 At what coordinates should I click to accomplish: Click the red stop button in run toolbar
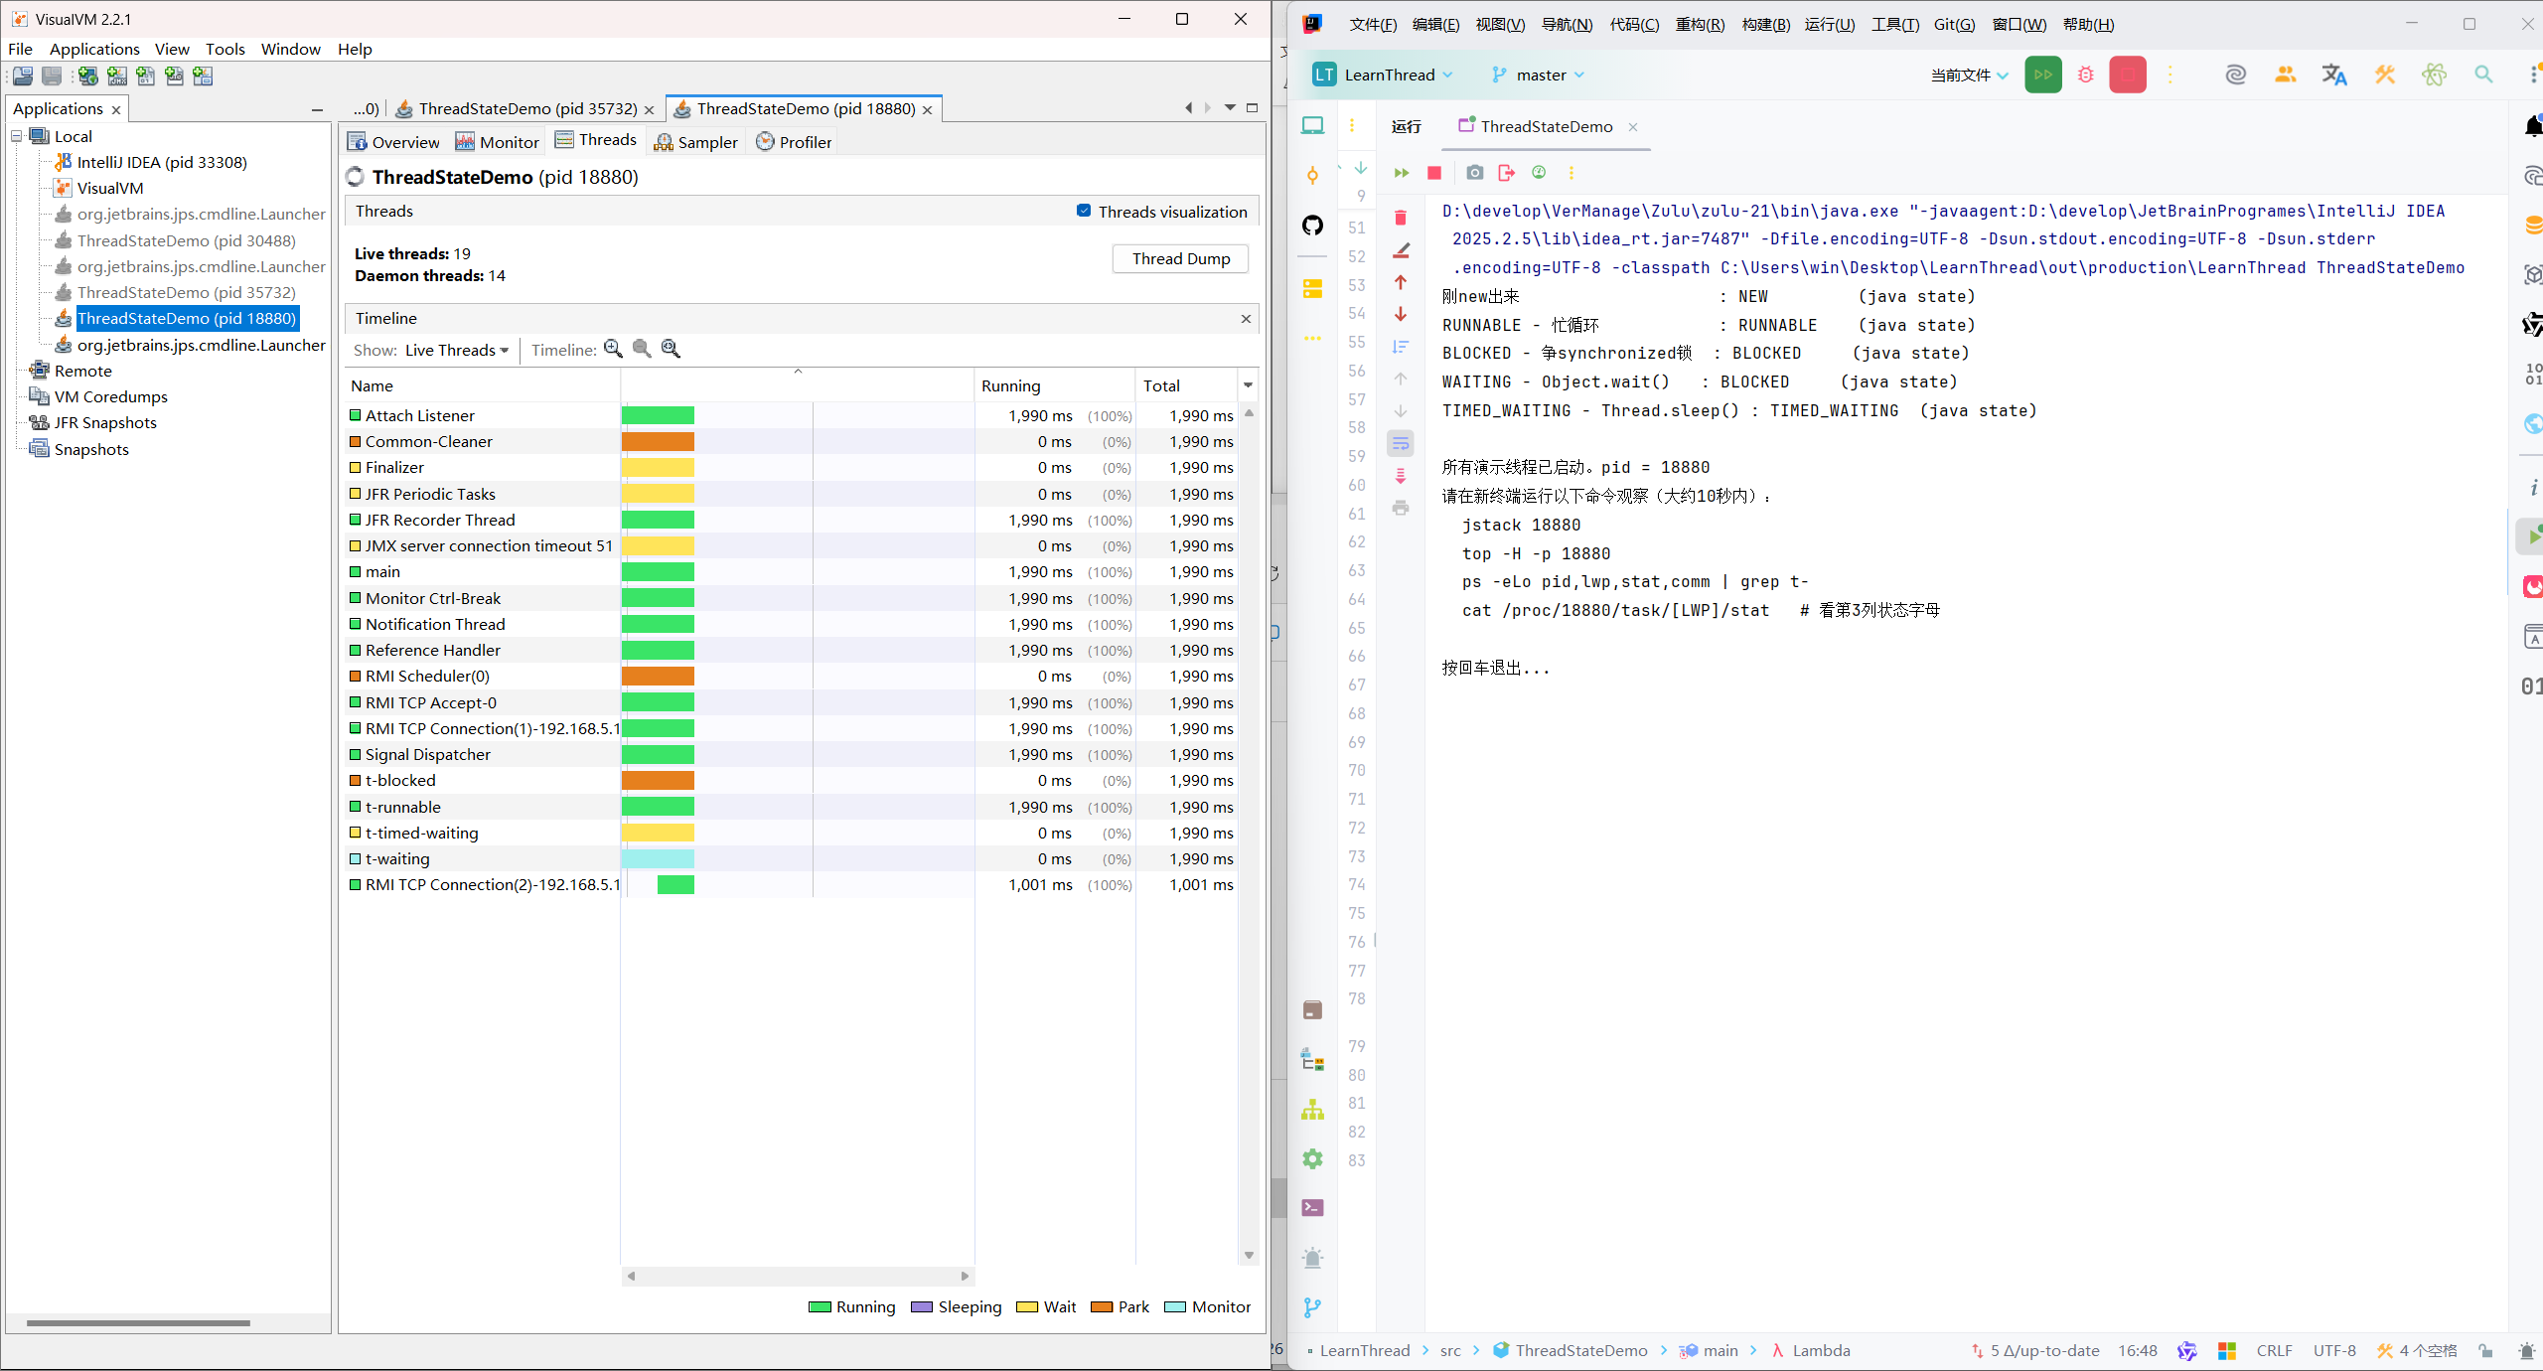pos(1433,173)
